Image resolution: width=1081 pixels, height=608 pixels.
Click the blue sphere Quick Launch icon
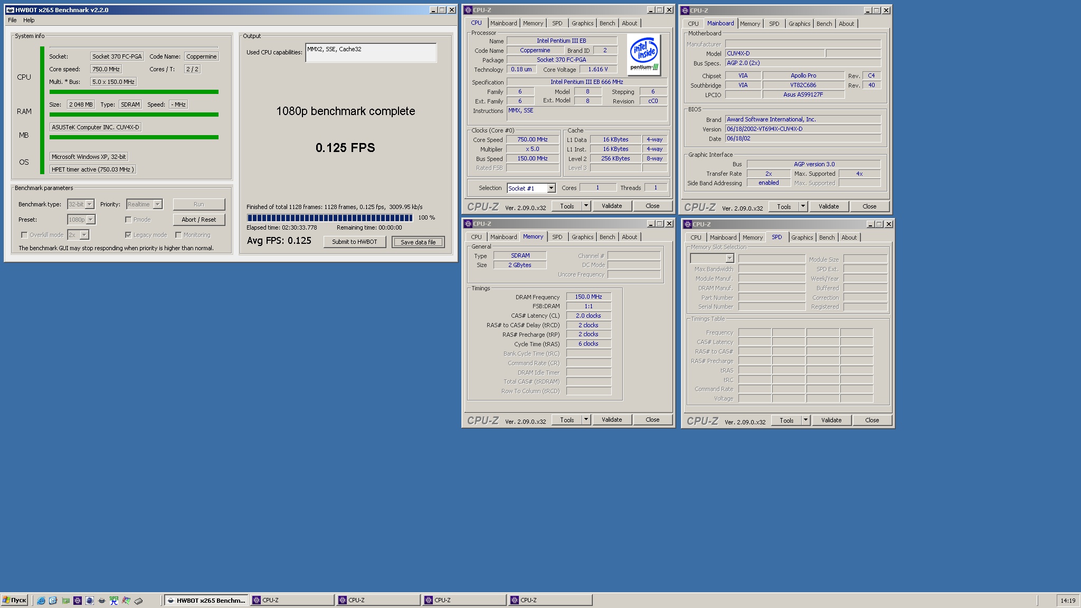[90, 601]
